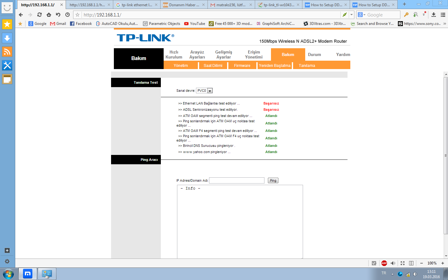Zoom out with the minus icon

pyautogui.click(x=422, y=263)
